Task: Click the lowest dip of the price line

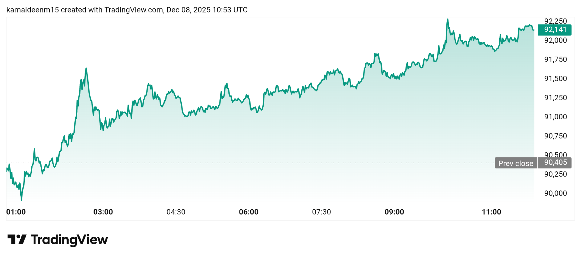Action: (x=21, y=200)
